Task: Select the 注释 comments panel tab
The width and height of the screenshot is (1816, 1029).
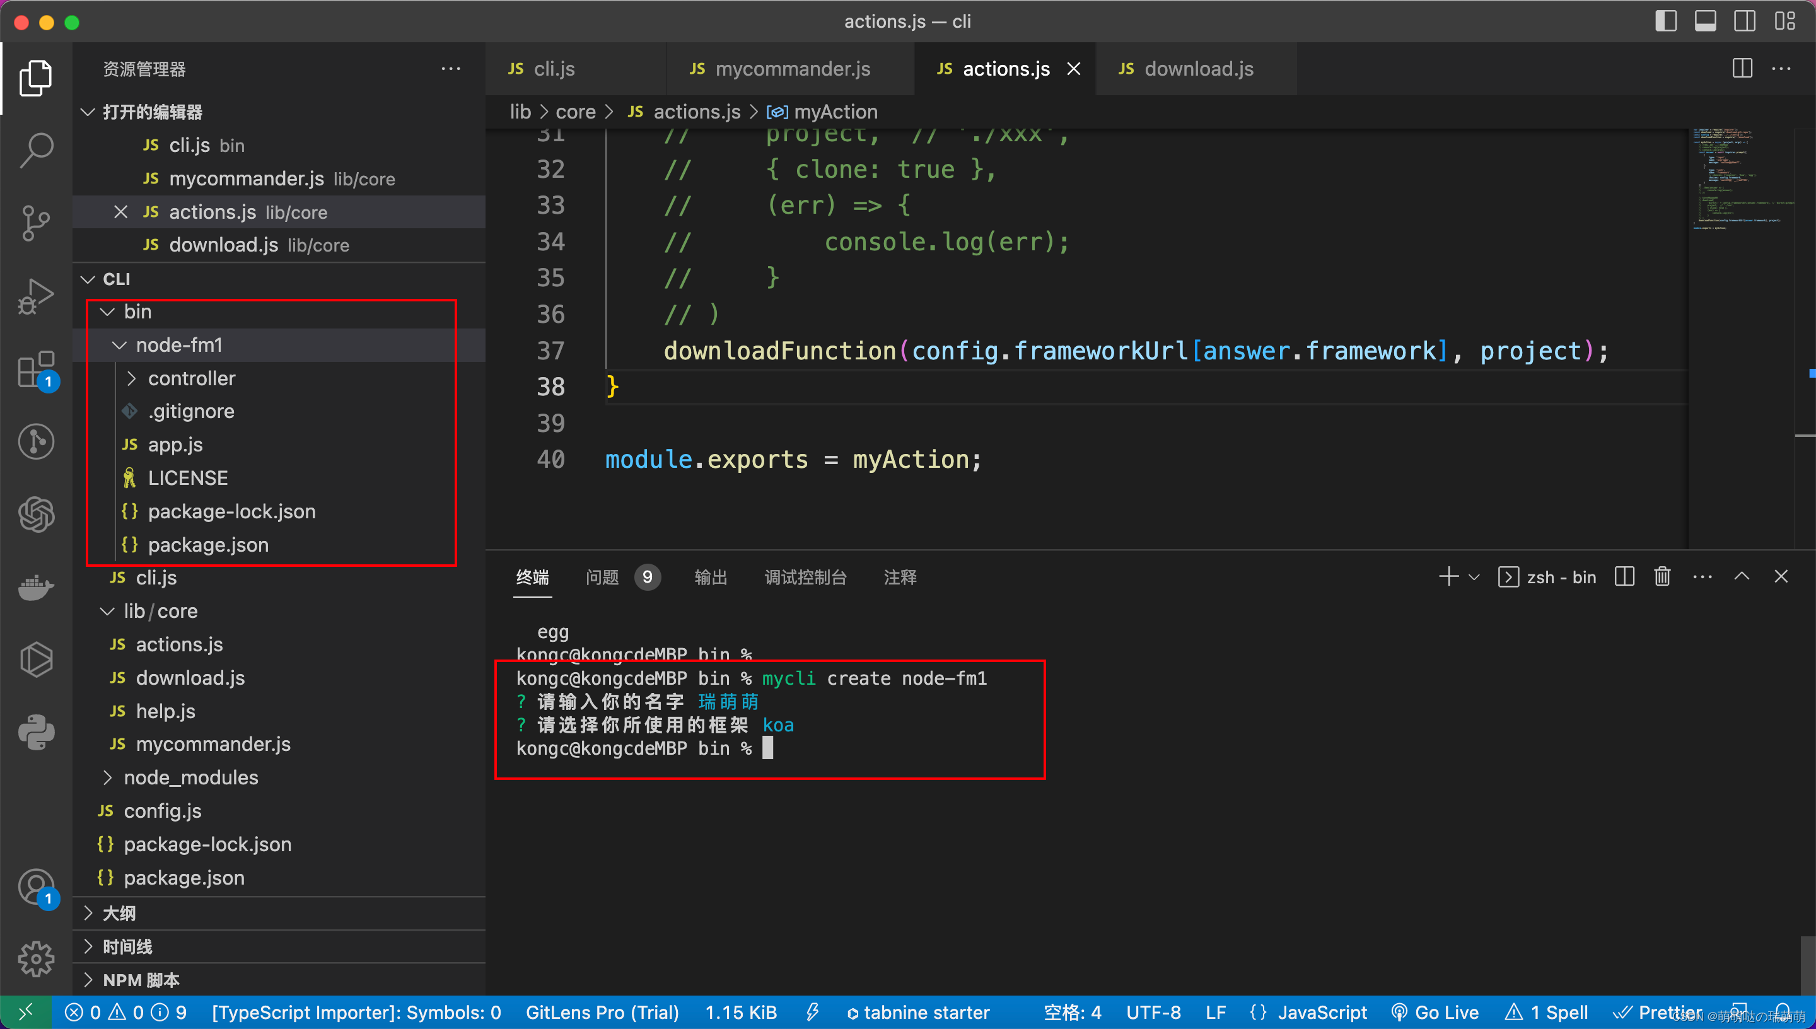Action: click(x=900, y=578)
